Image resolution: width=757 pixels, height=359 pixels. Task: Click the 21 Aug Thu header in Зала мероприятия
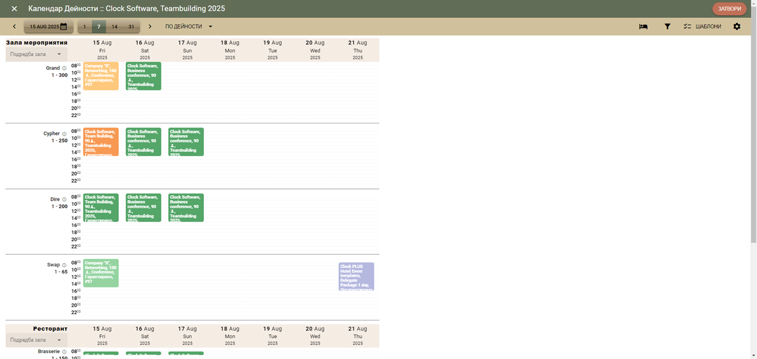(358, 50)
